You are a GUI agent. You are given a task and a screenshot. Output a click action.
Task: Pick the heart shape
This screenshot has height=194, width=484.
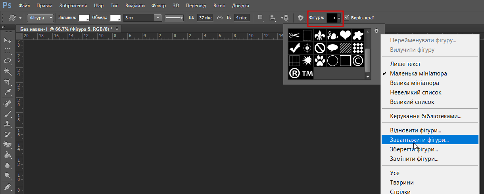click(346, 35)
